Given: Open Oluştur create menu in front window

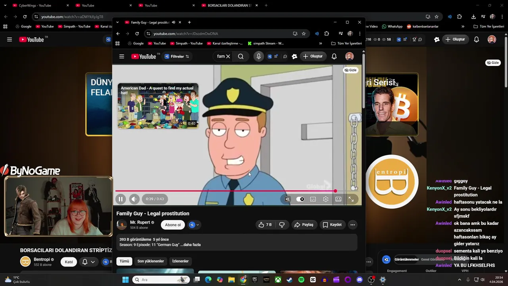Looking at the screenshot, I should click(x=313, y=56).
